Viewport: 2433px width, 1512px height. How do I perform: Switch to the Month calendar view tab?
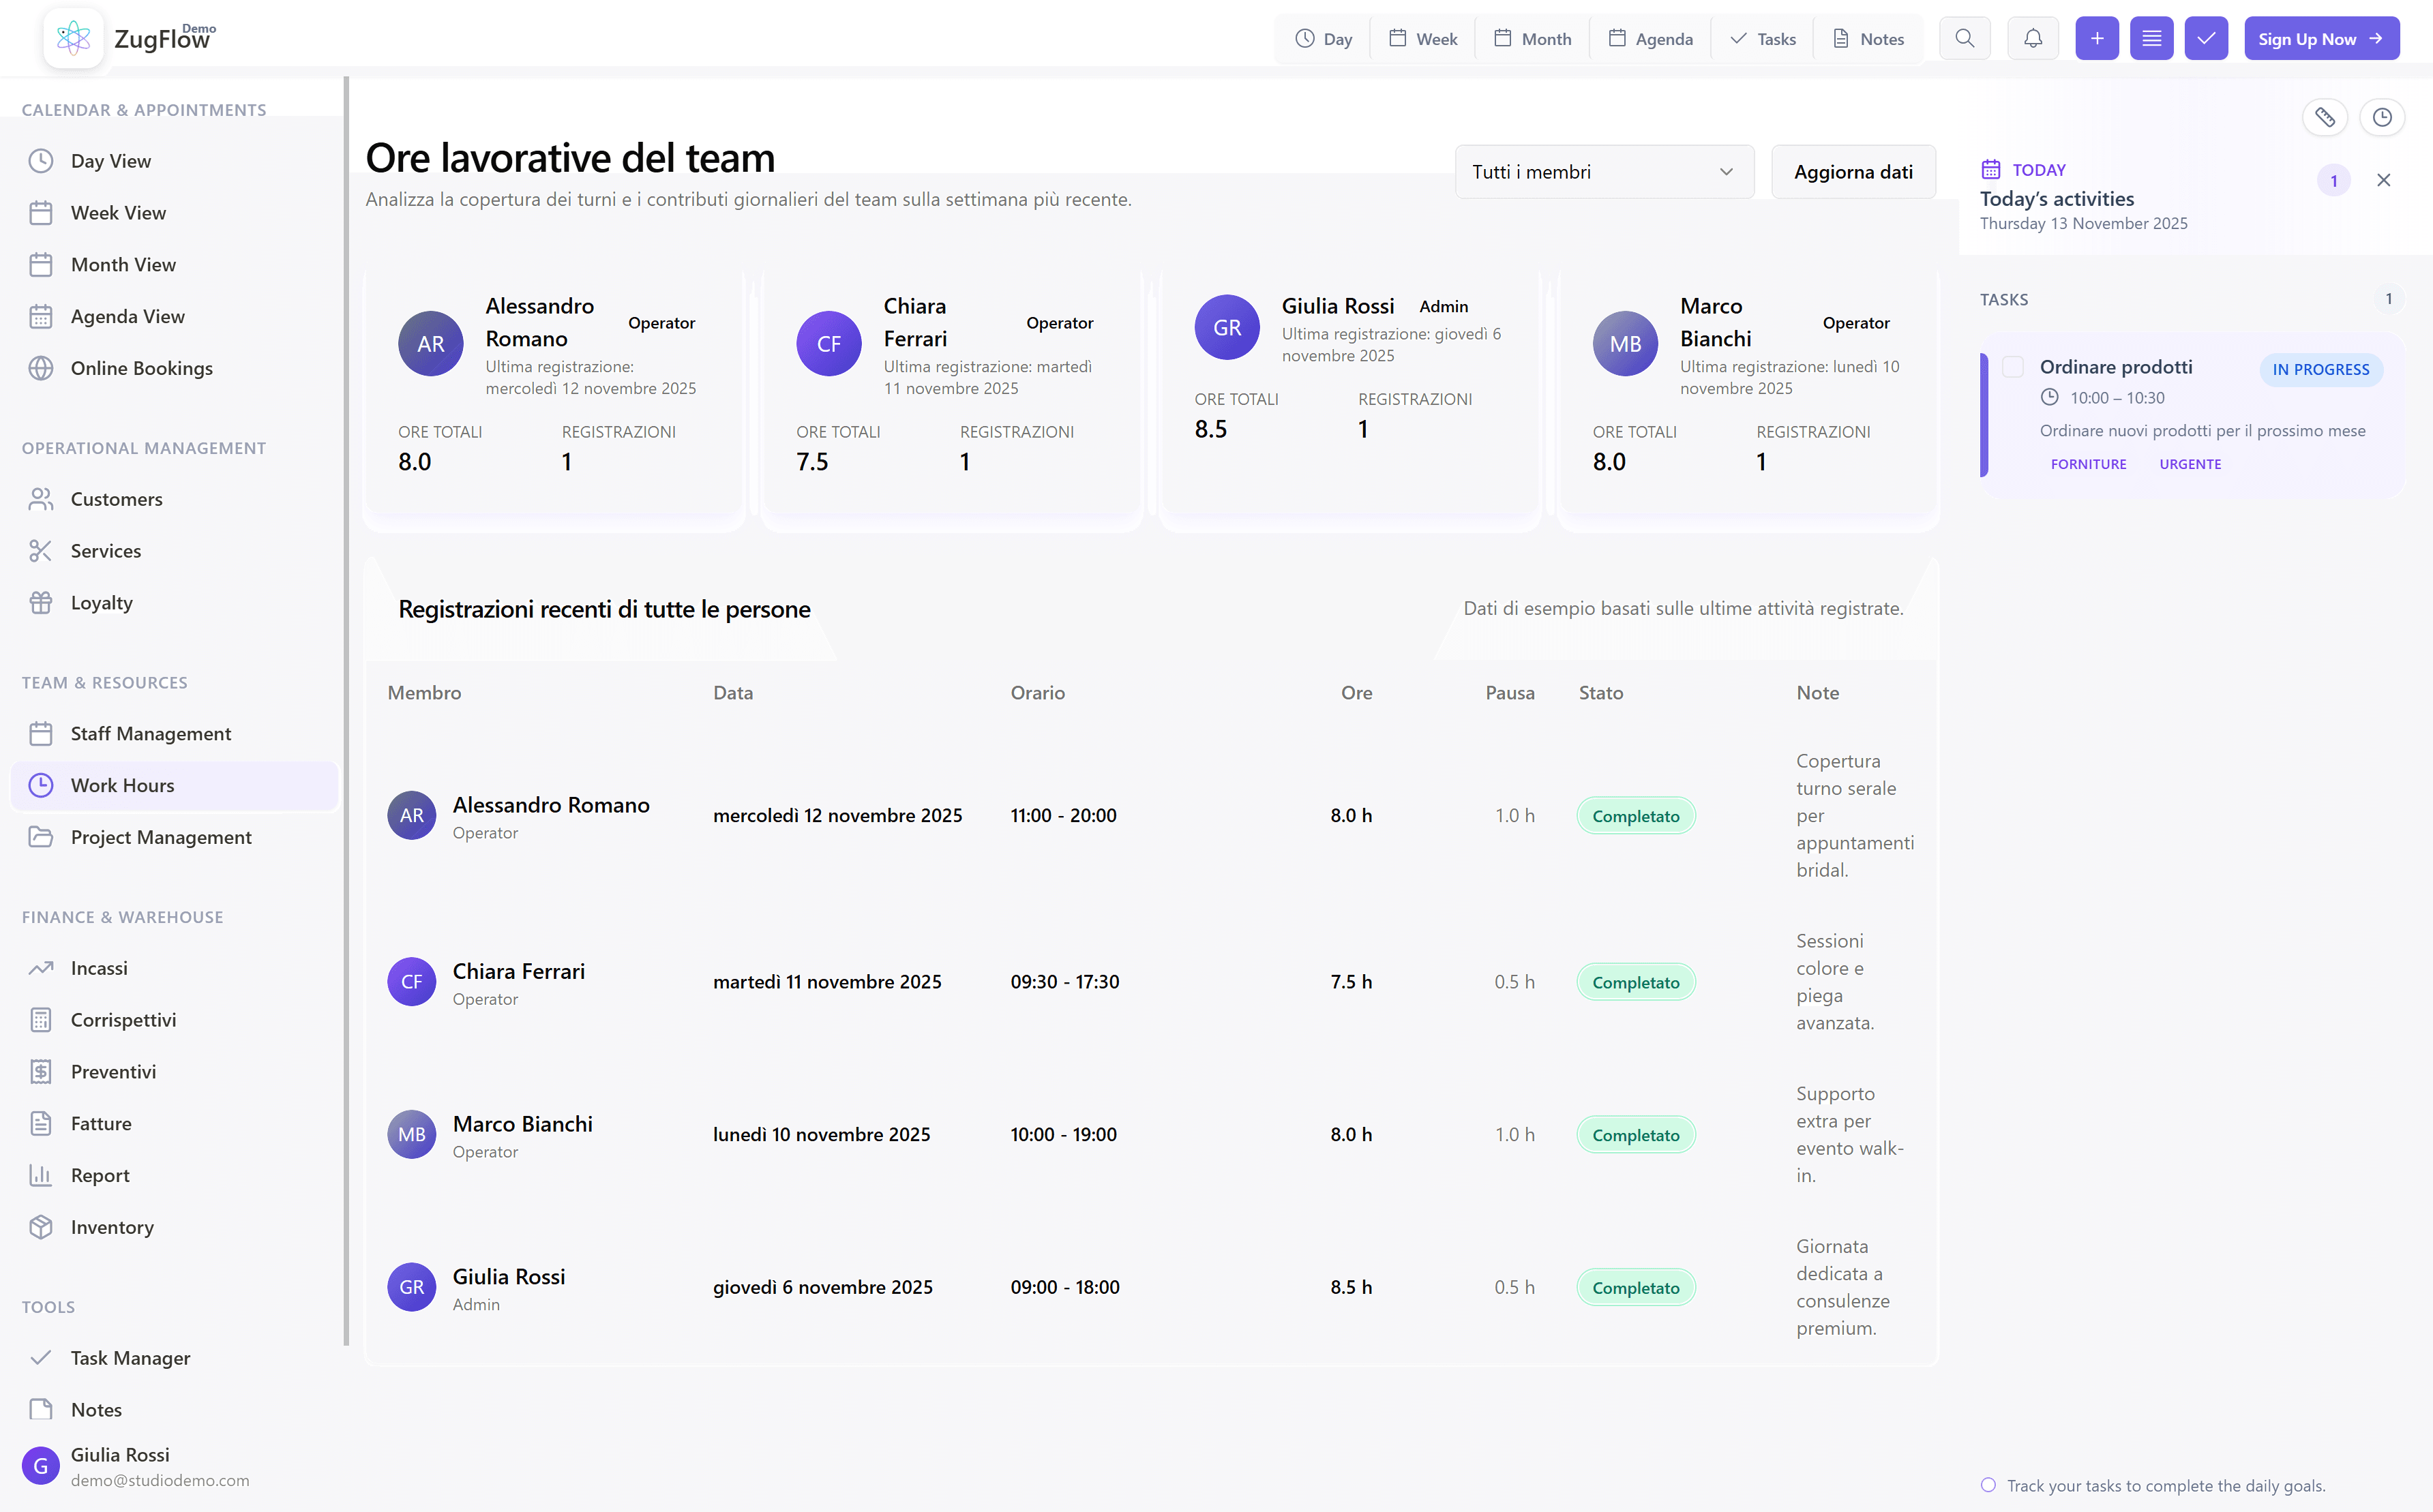tap(1532, 38)
